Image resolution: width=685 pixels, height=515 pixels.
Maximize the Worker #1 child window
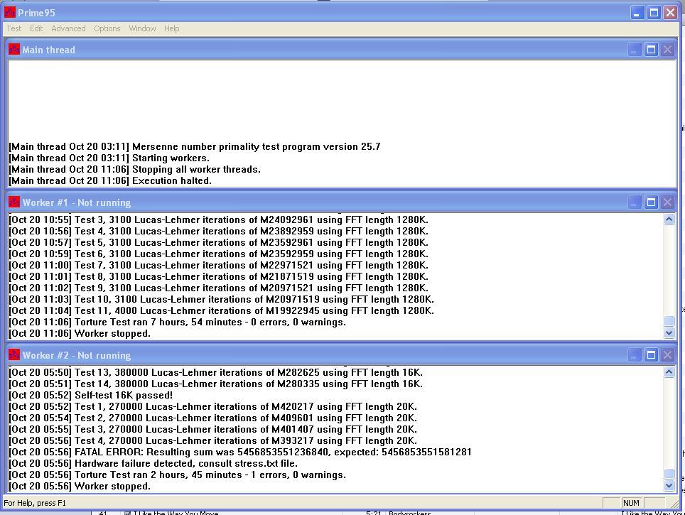click(651, 202)
